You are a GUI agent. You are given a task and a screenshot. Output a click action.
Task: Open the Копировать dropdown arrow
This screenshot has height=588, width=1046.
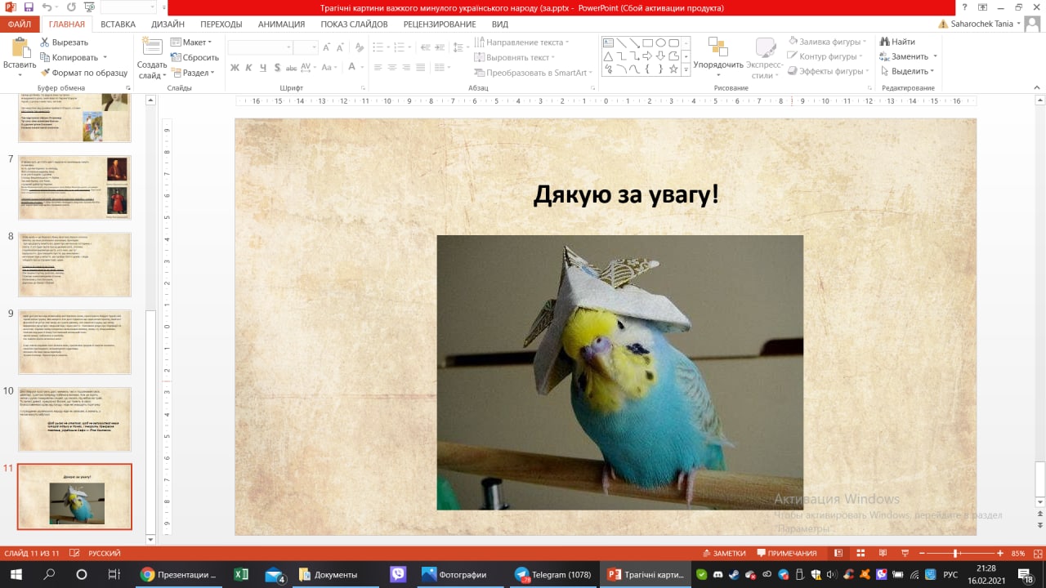coord(105,57)
